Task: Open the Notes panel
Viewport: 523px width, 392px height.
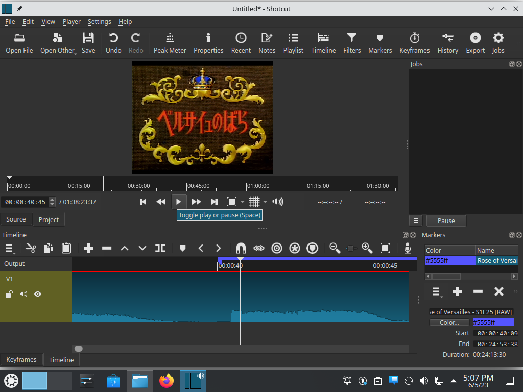Action: [267, 43]
